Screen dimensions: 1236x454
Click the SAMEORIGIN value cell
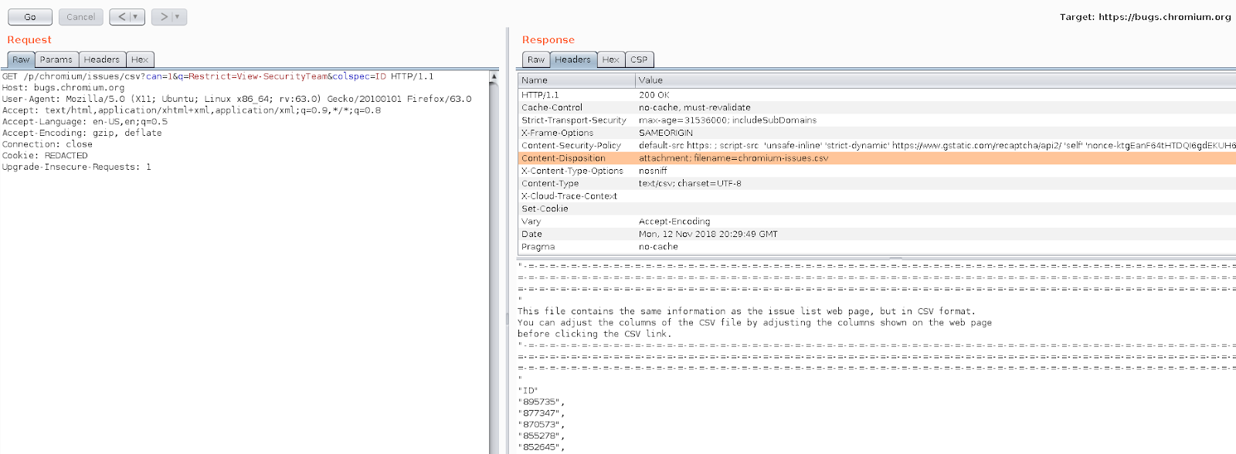666,133
